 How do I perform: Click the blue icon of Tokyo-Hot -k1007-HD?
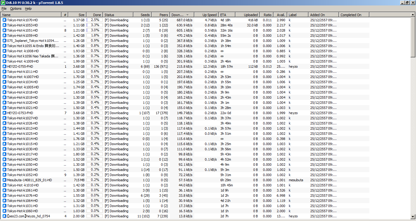pos(4,77)
